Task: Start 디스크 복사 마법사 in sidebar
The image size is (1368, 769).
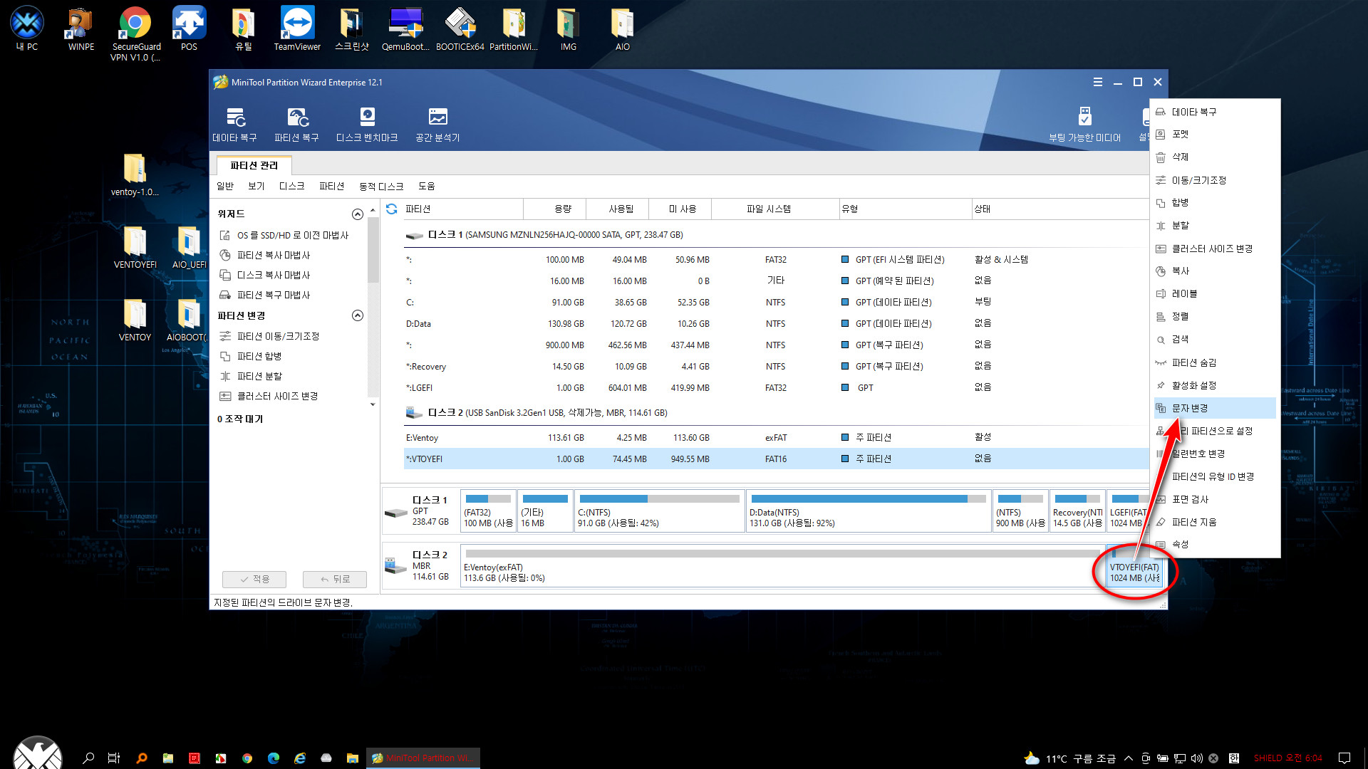Action: click(x=265, y=275)
